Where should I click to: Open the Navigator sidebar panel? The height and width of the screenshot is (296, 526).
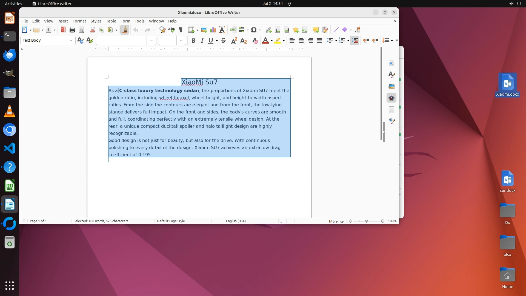coord(391,98)
